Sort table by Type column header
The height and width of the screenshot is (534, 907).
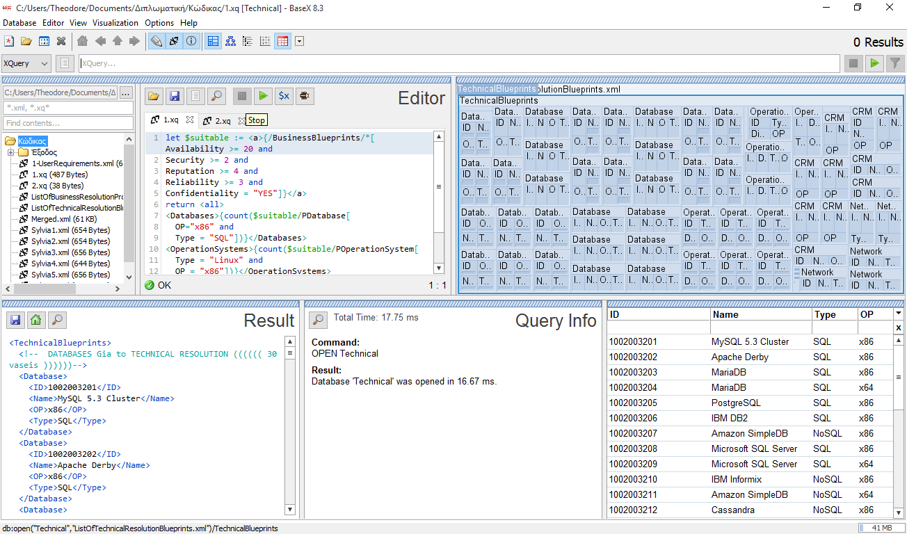click(x=835, y=314)
